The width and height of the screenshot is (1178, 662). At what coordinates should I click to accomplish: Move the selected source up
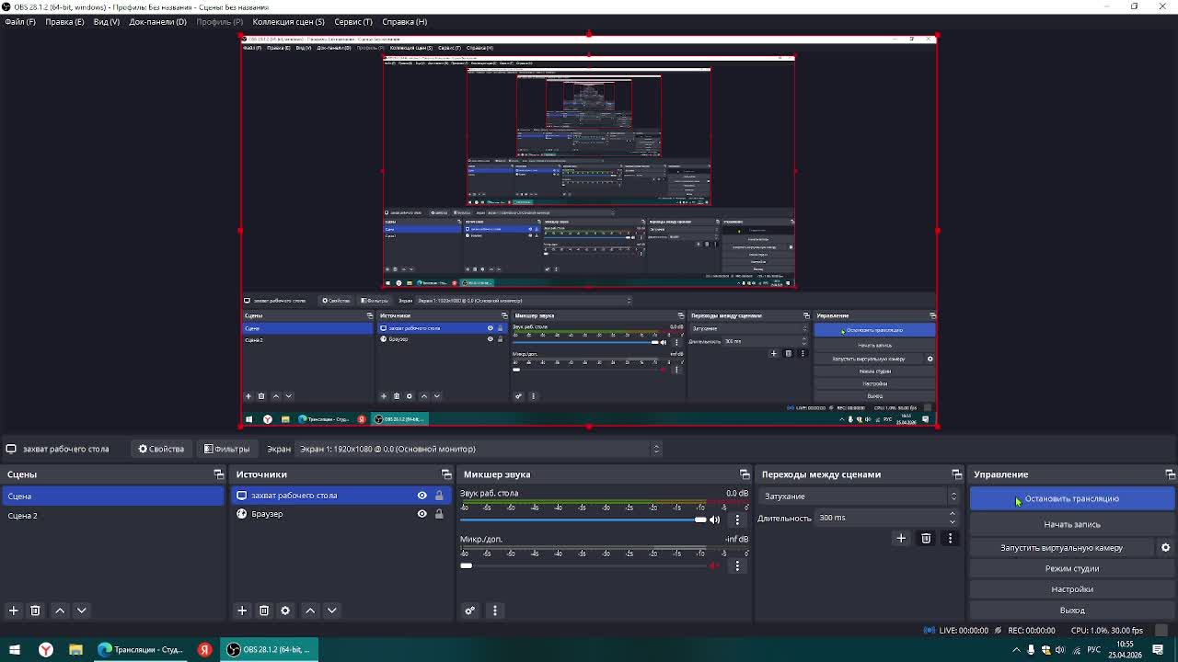[310, 611]
